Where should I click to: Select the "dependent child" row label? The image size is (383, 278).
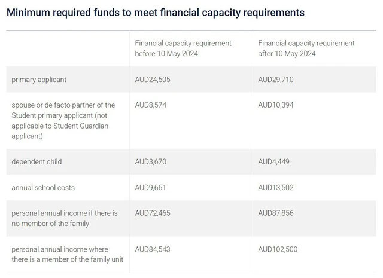point(37,162)
